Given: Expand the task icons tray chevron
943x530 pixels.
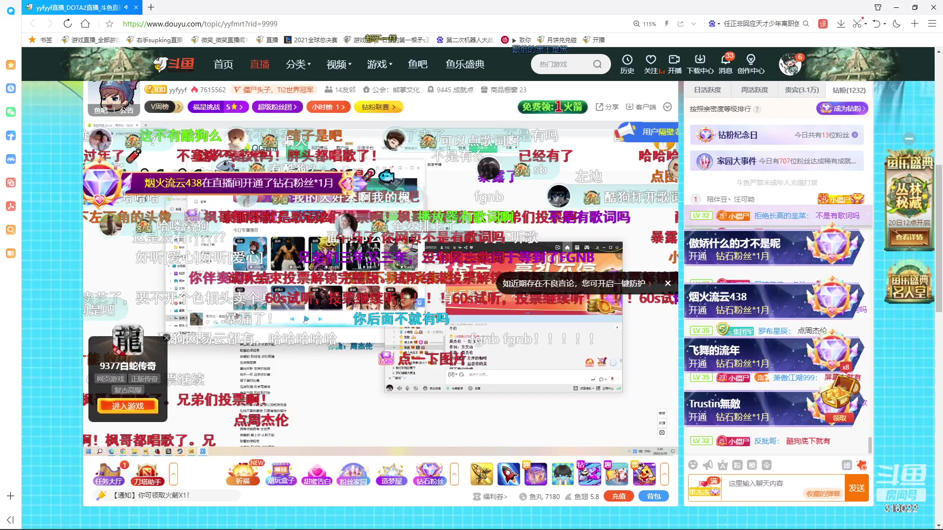Looking at the screenshot, I should (173, 474).
